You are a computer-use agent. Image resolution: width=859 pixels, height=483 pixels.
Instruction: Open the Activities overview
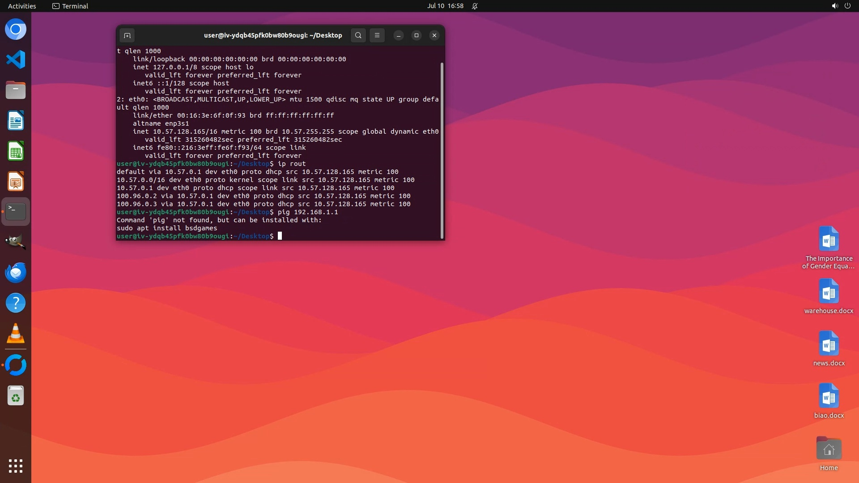(22, 6)
